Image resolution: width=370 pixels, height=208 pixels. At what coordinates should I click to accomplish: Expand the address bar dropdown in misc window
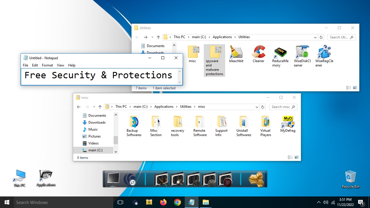click(257, 107)
